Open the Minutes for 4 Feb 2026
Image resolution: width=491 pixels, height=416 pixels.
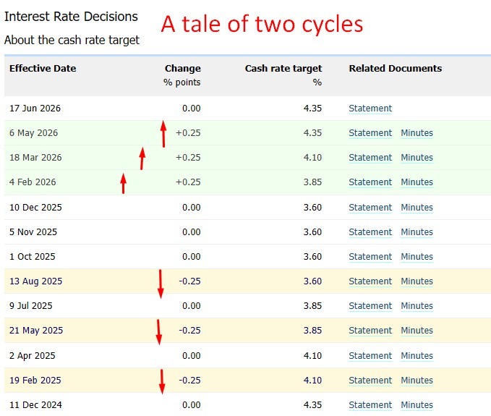(x=417, y=182)
